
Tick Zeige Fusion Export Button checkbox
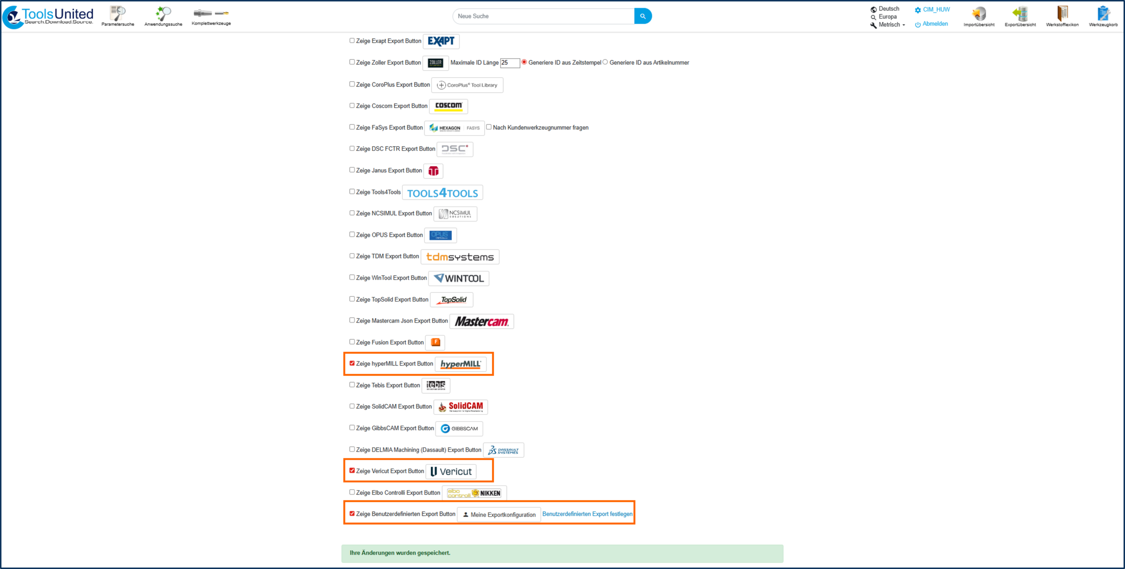[352, 342]
